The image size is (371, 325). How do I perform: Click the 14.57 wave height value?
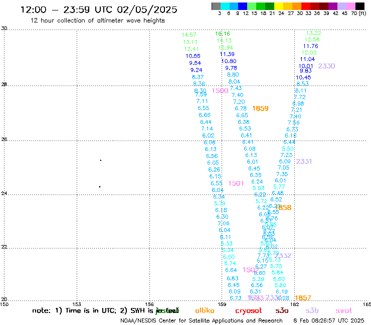tap(189, 34)
